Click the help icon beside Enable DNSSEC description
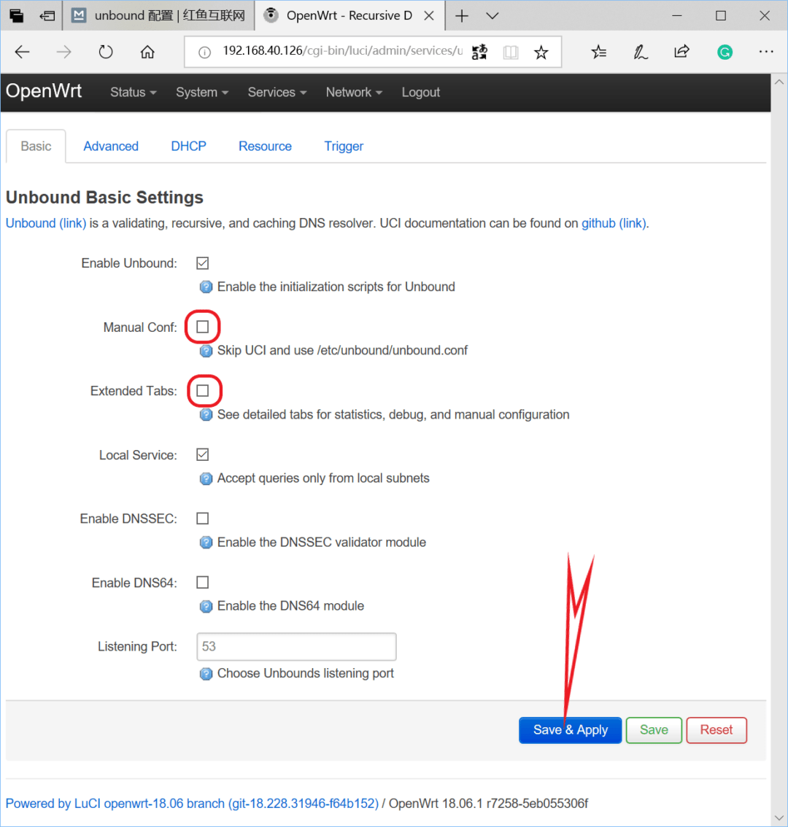The width and height of the screenshot is (788, 827). pos(205,542)
